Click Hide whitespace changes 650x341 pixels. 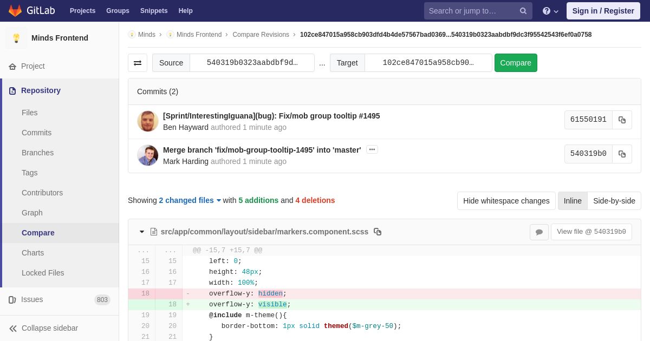pyautogui.click(x=506, y=201)
